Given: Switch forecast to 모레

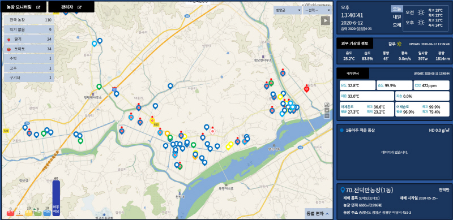Looking at the screenshot, I should click(x=397, y=25).
